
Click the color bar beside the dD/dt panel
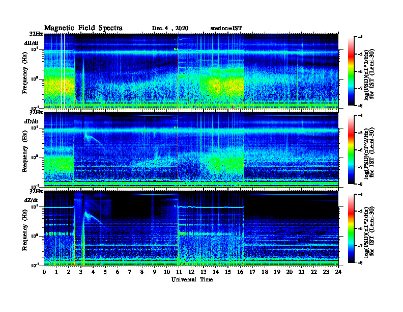pos(351,150)
